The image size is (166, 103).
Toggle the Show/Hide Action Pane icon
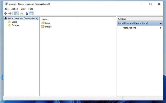(x=32, y=13)
